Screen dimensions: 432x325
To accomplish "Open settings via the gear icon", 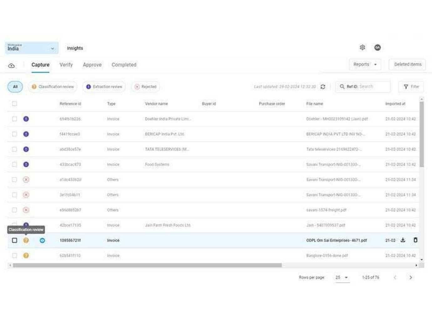I will [x=362, y=47].
